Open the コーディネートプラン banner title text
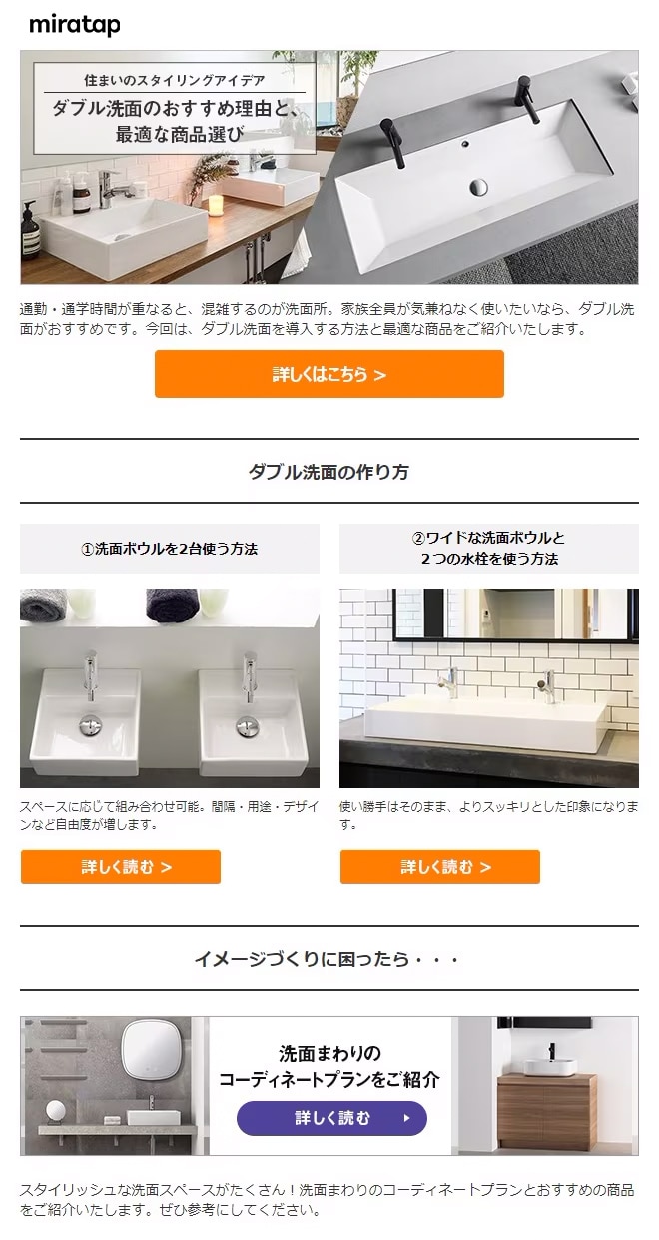Viewport: 659px width, 1240px height. point(329,1066)
